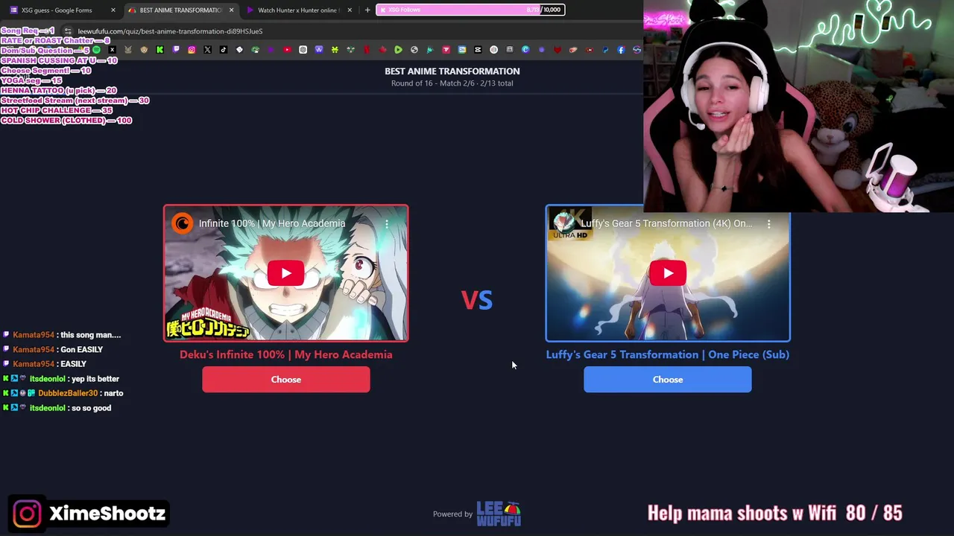Open the Canva bookmark icon
The image size is (954, 536).
point(525,50)
